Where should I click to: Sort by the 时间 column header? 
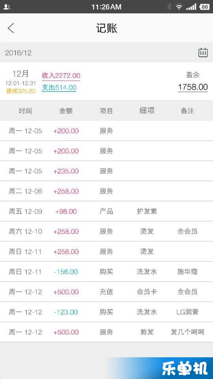(25, 111)
